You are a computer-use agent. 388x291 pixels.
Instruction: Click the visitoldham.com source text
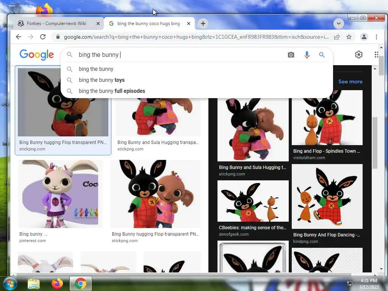click(309, 158)
